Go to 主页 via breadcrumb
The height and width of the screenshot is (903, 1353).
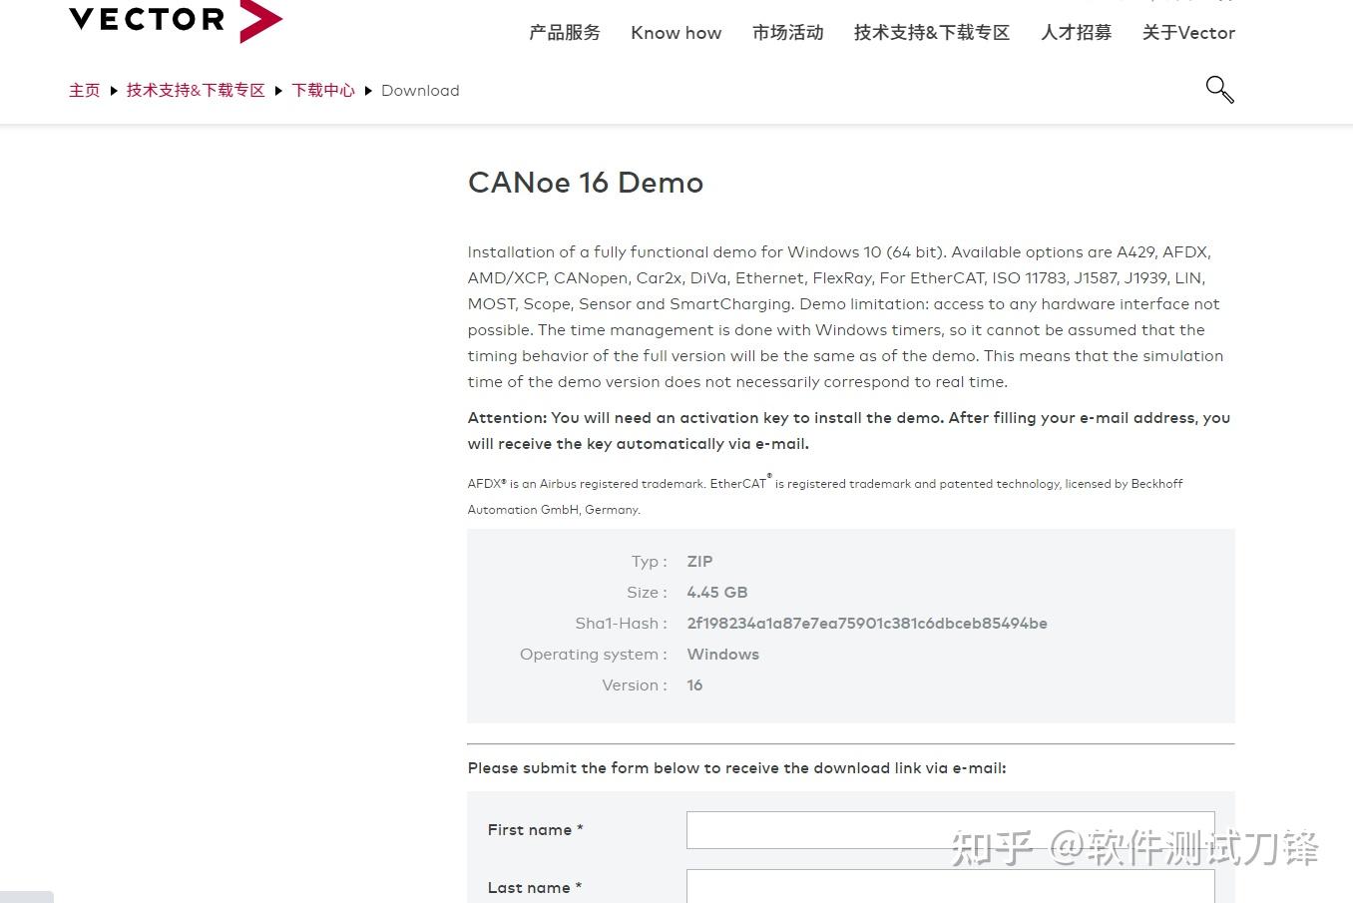[85, 90]
